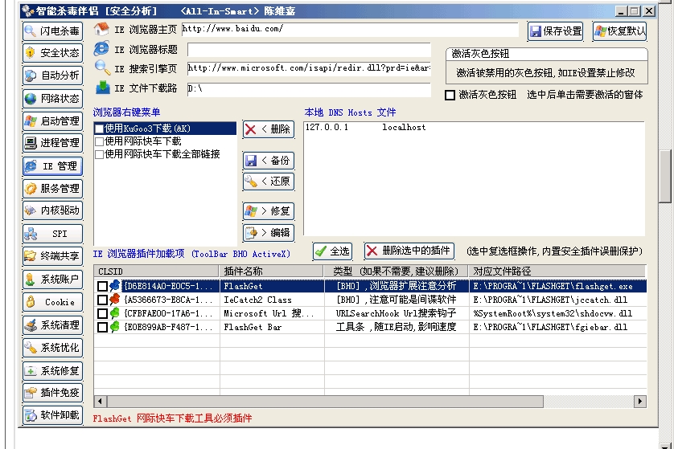This screenshot has width=674, height=449.
Task: Open 启动管理 startup management section
Action: 52,121
